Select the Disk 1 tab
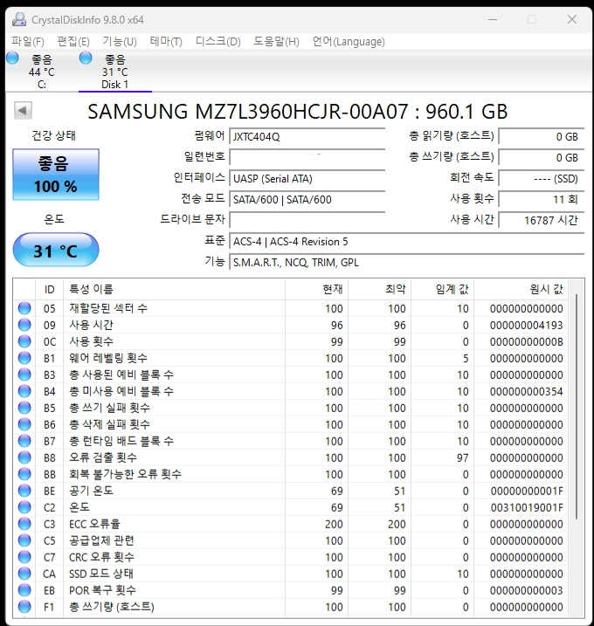 (x=115, y=72)
